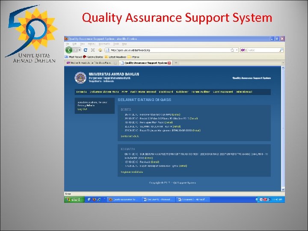The width and height of the screenshot is (308, 231).
Task: Open the Dashboard navigation item
Action: point(166,92)
